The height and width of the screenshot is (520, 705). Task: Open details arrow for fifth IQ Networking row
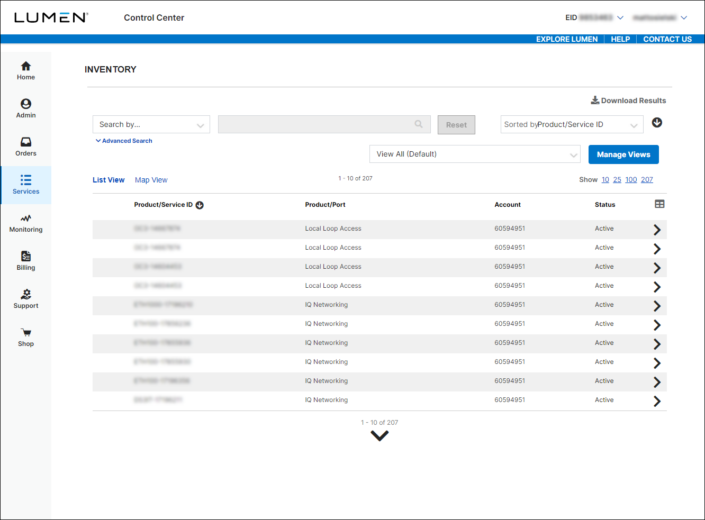coord(657,382)
